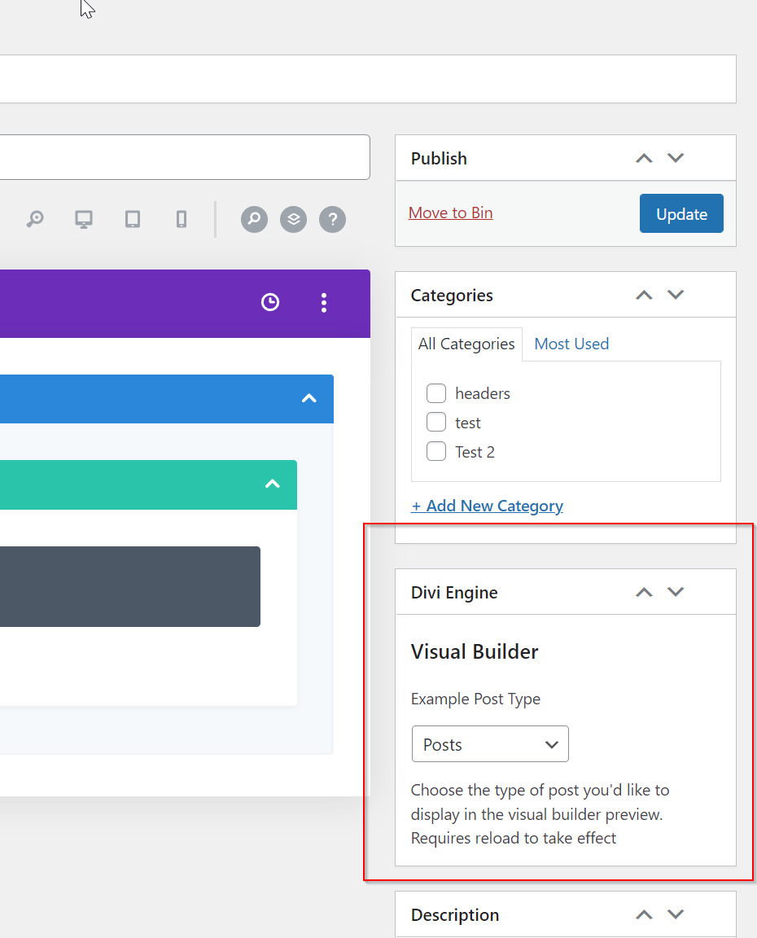757x938 pixels.
Task: Collapse the green row with its chevron
Action: (x=272, y=484)
